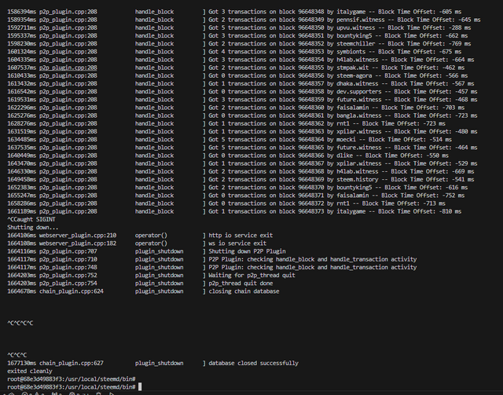Click the '^CCaught SIGINT' line

pos(31,220)
